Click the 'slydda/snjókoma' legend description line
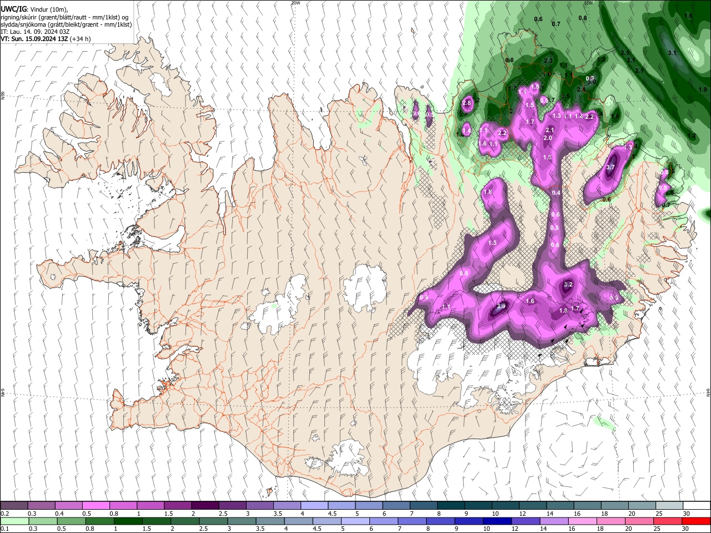Screen dimensions: 711x533 click(x=66, y=24)
